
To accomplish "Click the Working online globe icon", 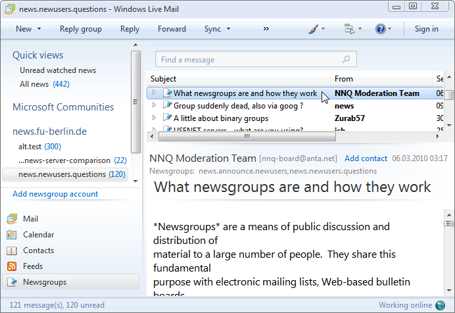I will (441, 305).
